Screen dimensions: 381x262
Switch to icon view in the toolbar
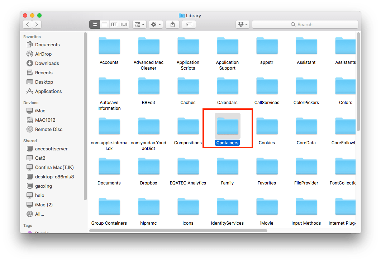click(x=95, y=24)
